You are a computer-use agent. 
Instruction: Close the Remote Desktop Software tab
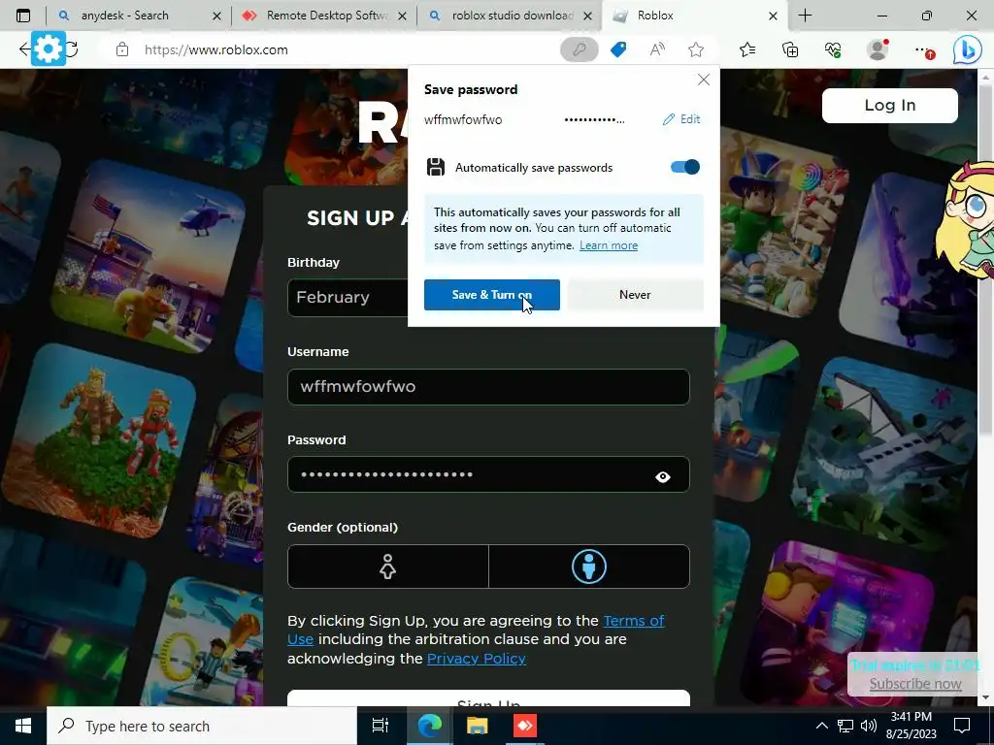point(402,16)
